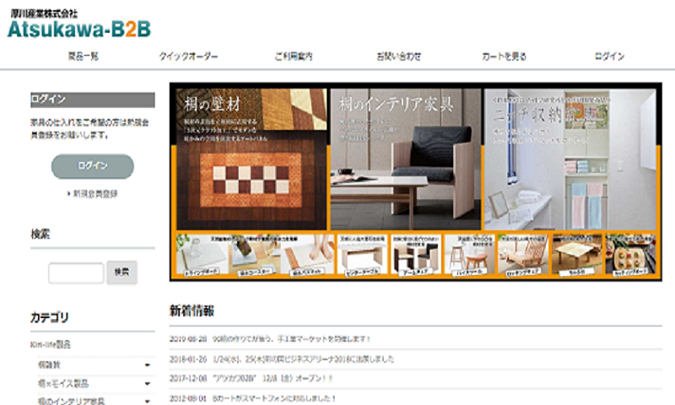675x405 pixels.
Task: Open the 桐のインテリア家具 armchair banner
Action: pyautogui.click(x=406, y=159)
